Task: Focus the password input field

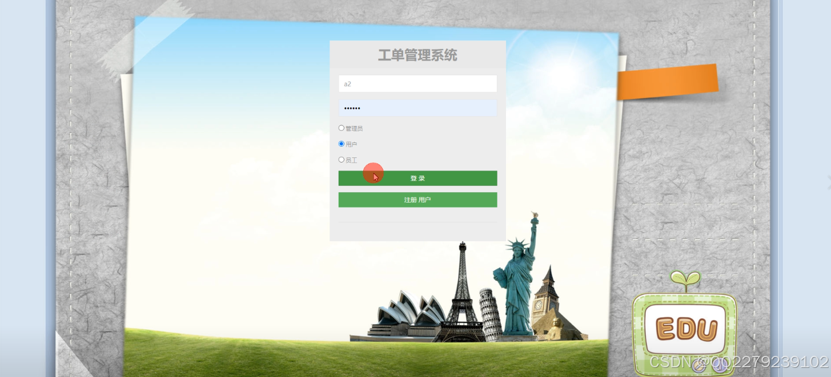Action: [417, 108]
